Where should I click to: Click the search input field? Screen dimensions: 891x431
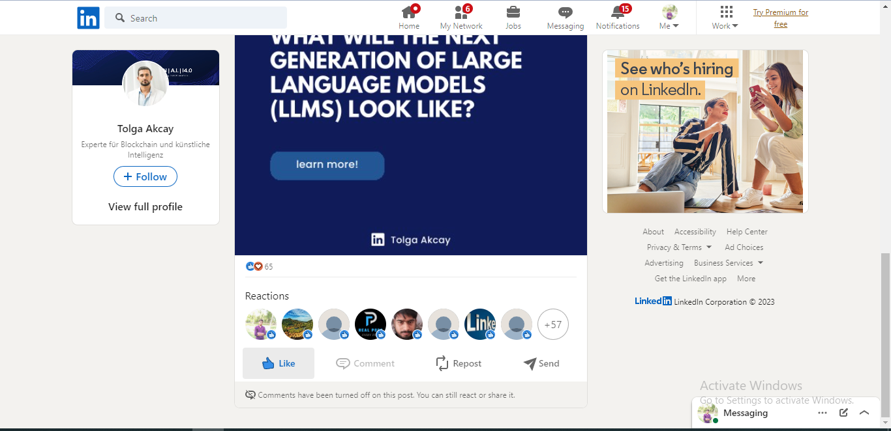(x=196, y=18)
